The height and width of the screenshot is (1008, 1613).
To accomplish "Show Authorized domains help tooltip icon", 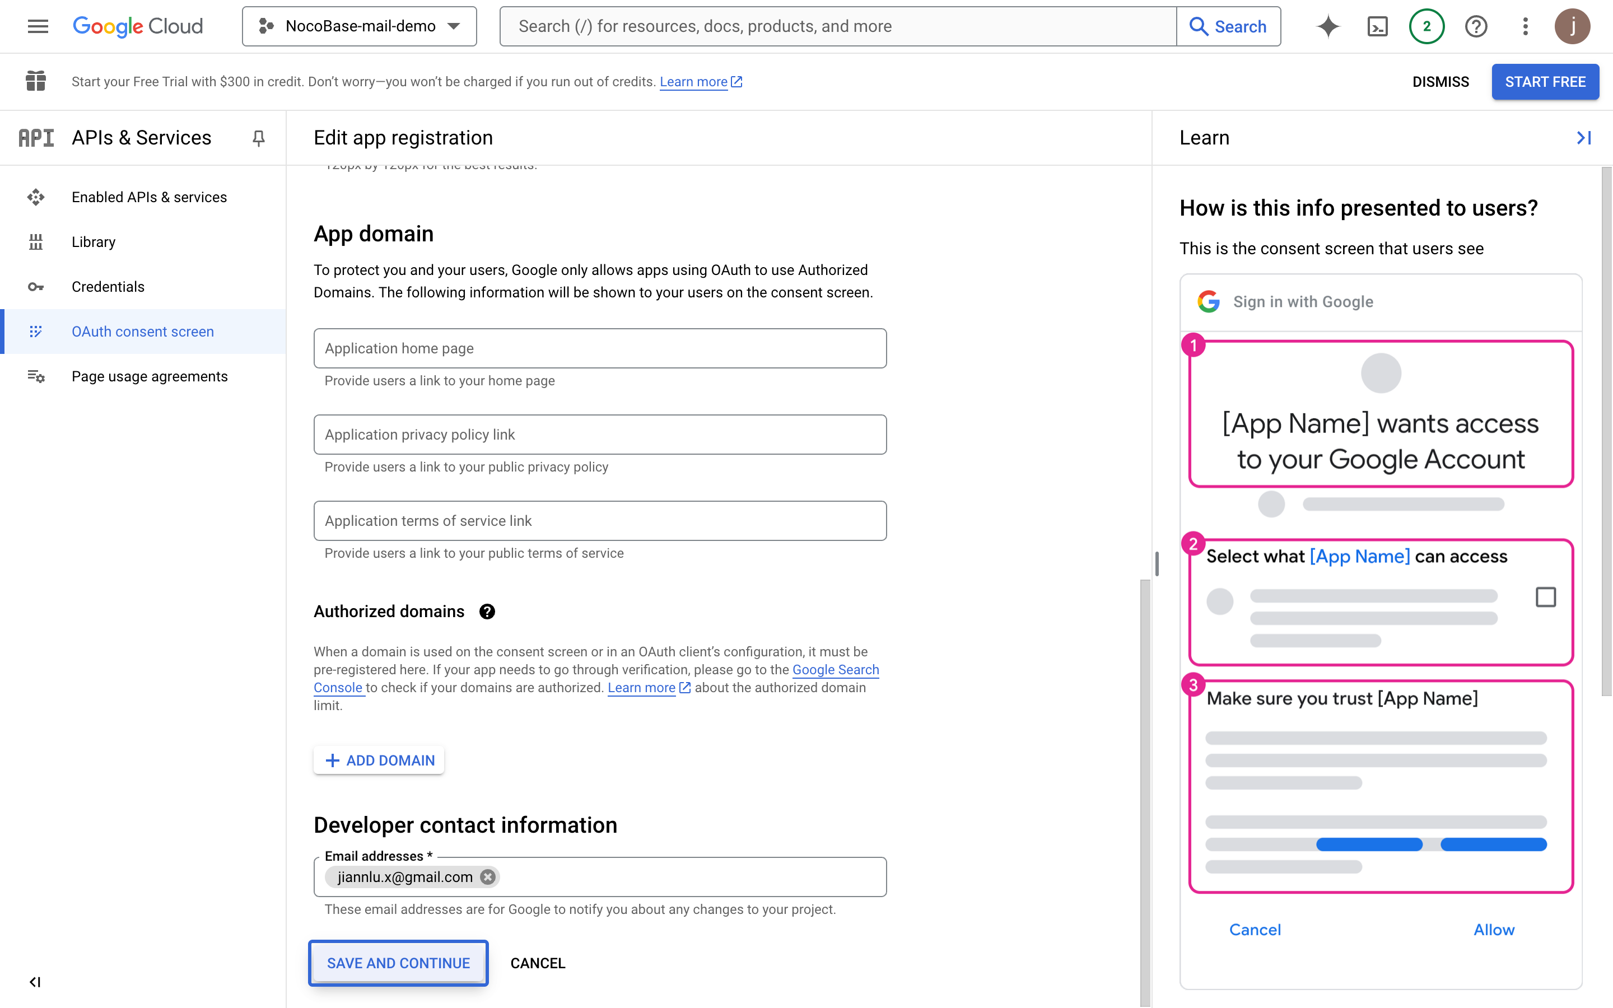I will pyautogui.click(x=487, y=612).
